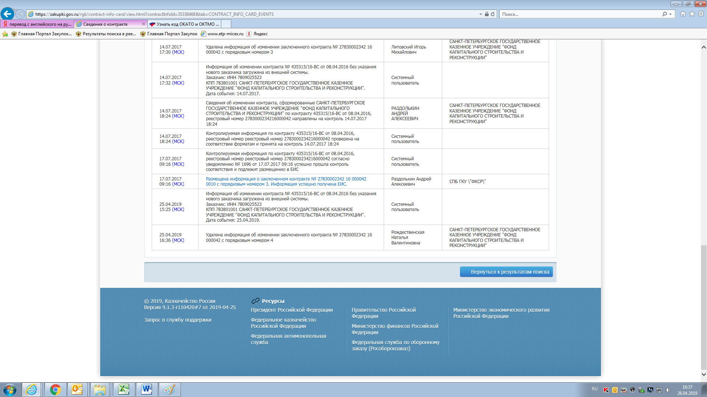The image size is (707, 397).
Task: Expand the search provider dropdown arrow
Action: tap(670, 14)
